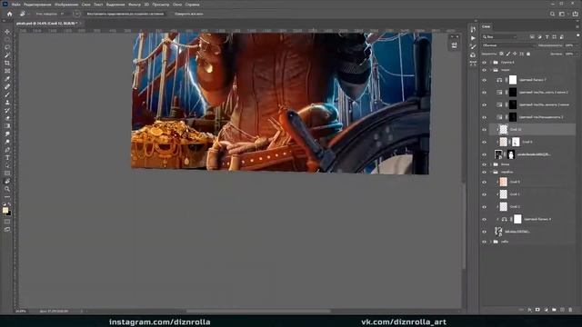
Task: Open the Просмотр menu
Action: click(x=160, y=5)
